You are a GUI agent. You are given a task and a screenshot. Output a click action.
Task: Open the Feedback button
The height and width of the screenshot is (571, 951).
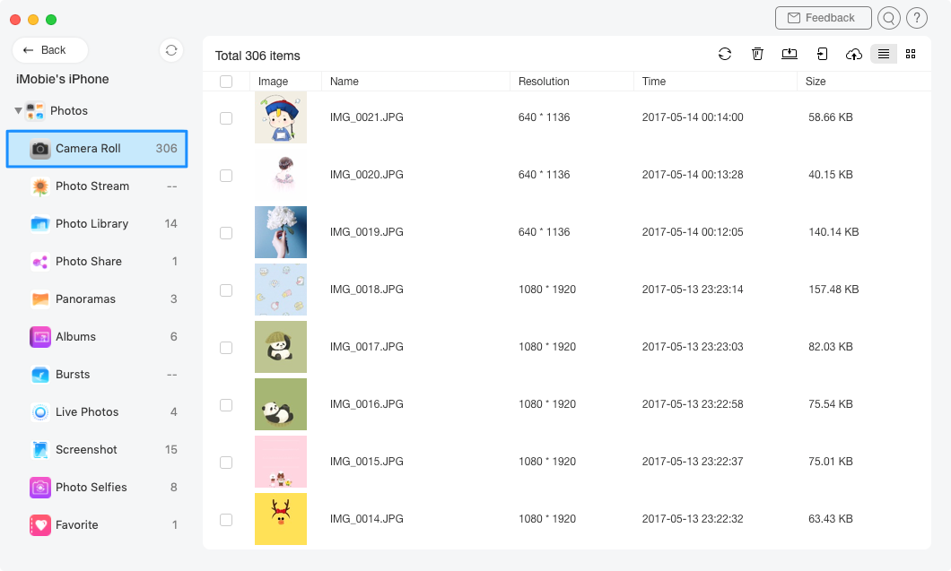pos(823,18)
